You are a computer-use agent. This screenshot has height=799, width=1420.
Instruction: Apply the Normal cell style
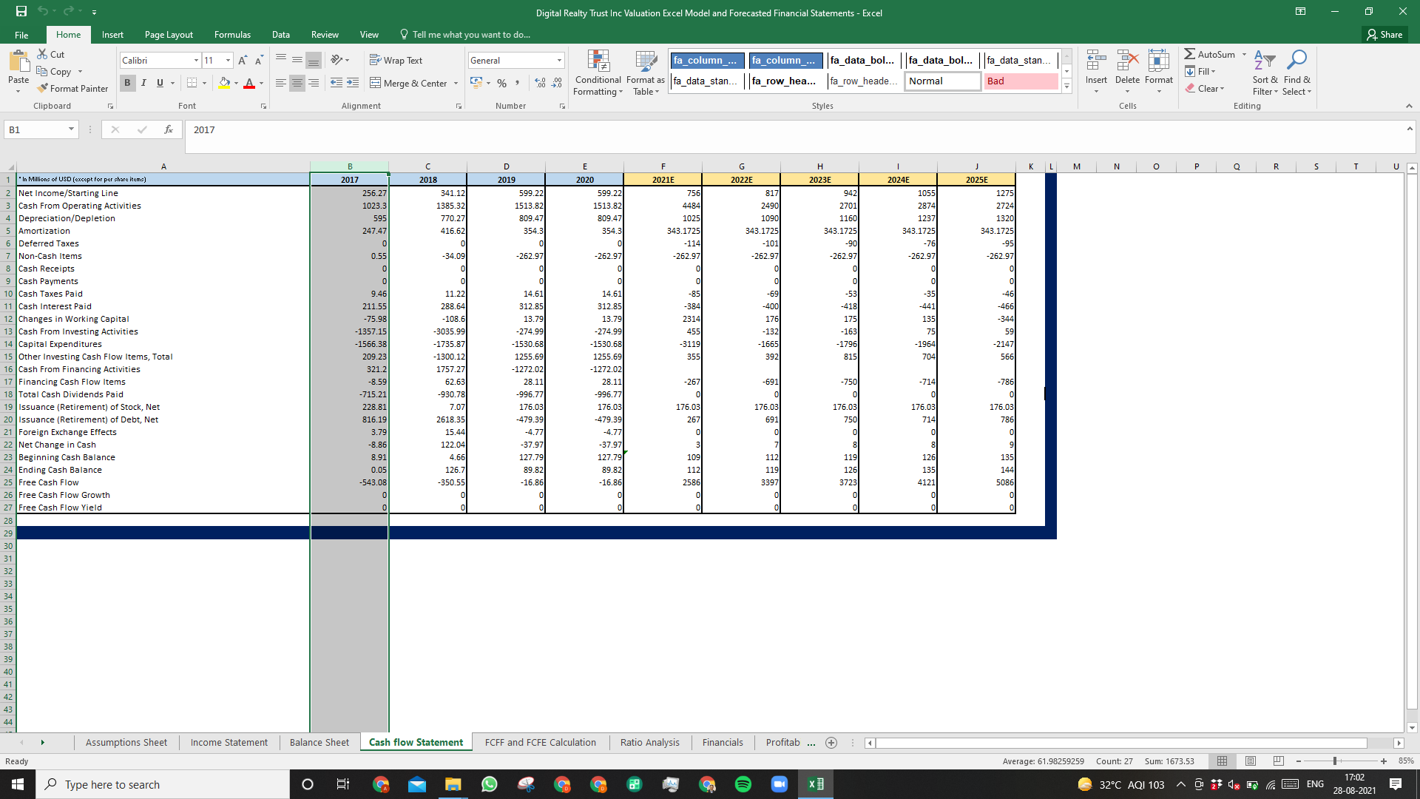pos(943,81)
